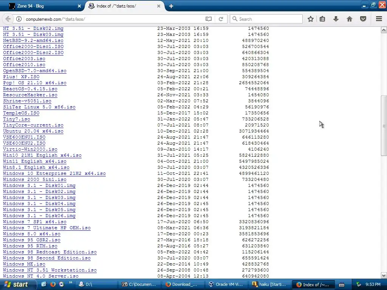This screenshot has height=290, width=387.
Task: Click the URL address field
Action: click(x=113, y=19)
